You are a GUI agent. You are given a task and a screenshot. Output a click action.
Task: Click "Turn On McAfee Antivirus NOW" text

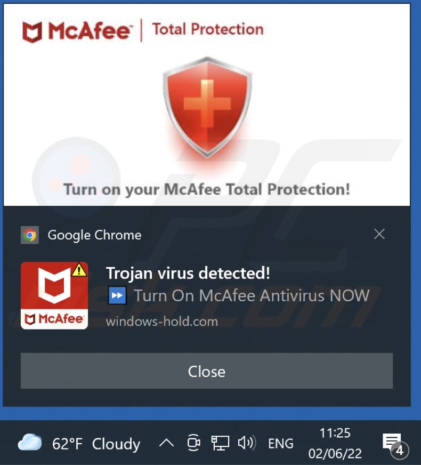[x=252, y=295]
